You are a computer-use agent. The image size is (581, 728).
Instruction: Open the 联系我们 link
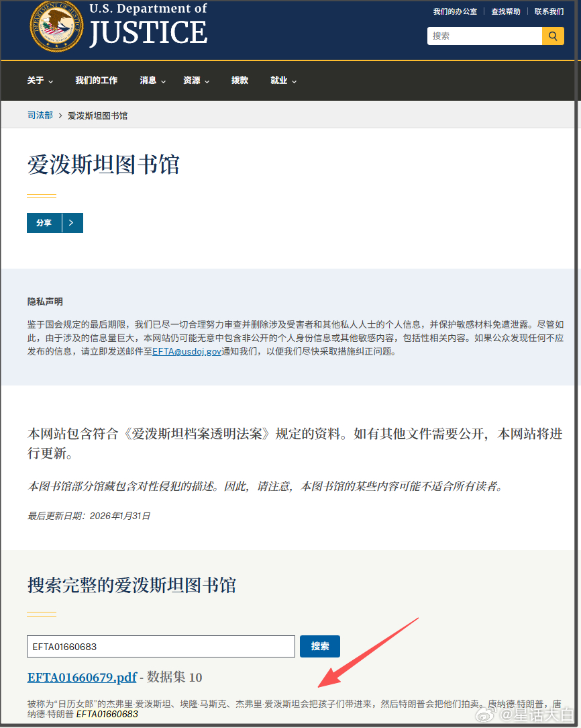[x=549, y=11]
